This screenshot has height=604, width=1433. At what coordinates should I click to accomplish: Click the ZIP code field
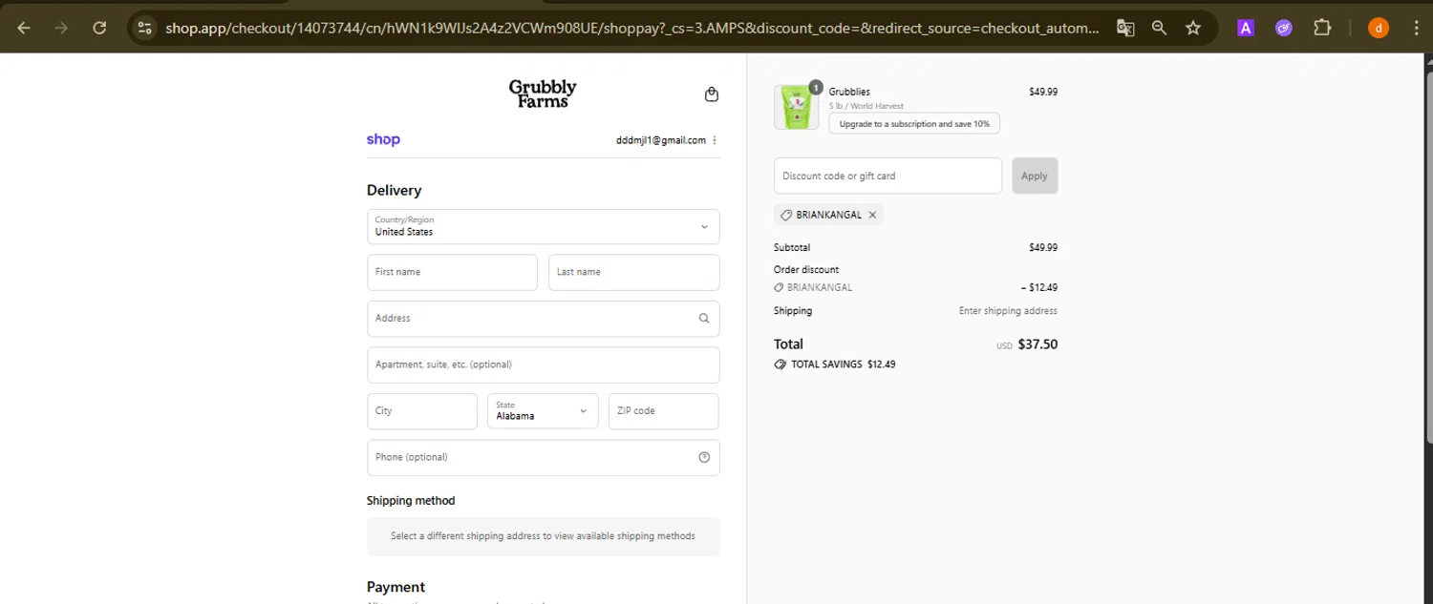pyautogui.click(x=663, y=411)
